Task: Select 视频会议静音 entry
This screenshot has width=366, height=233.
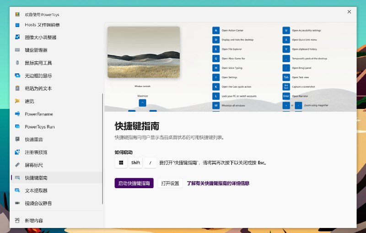Action: tap(56, 203)
